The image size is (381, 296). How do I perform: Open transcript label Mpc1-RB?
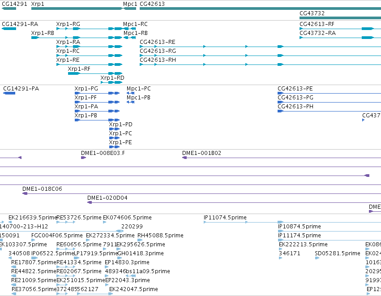(136, 33)
